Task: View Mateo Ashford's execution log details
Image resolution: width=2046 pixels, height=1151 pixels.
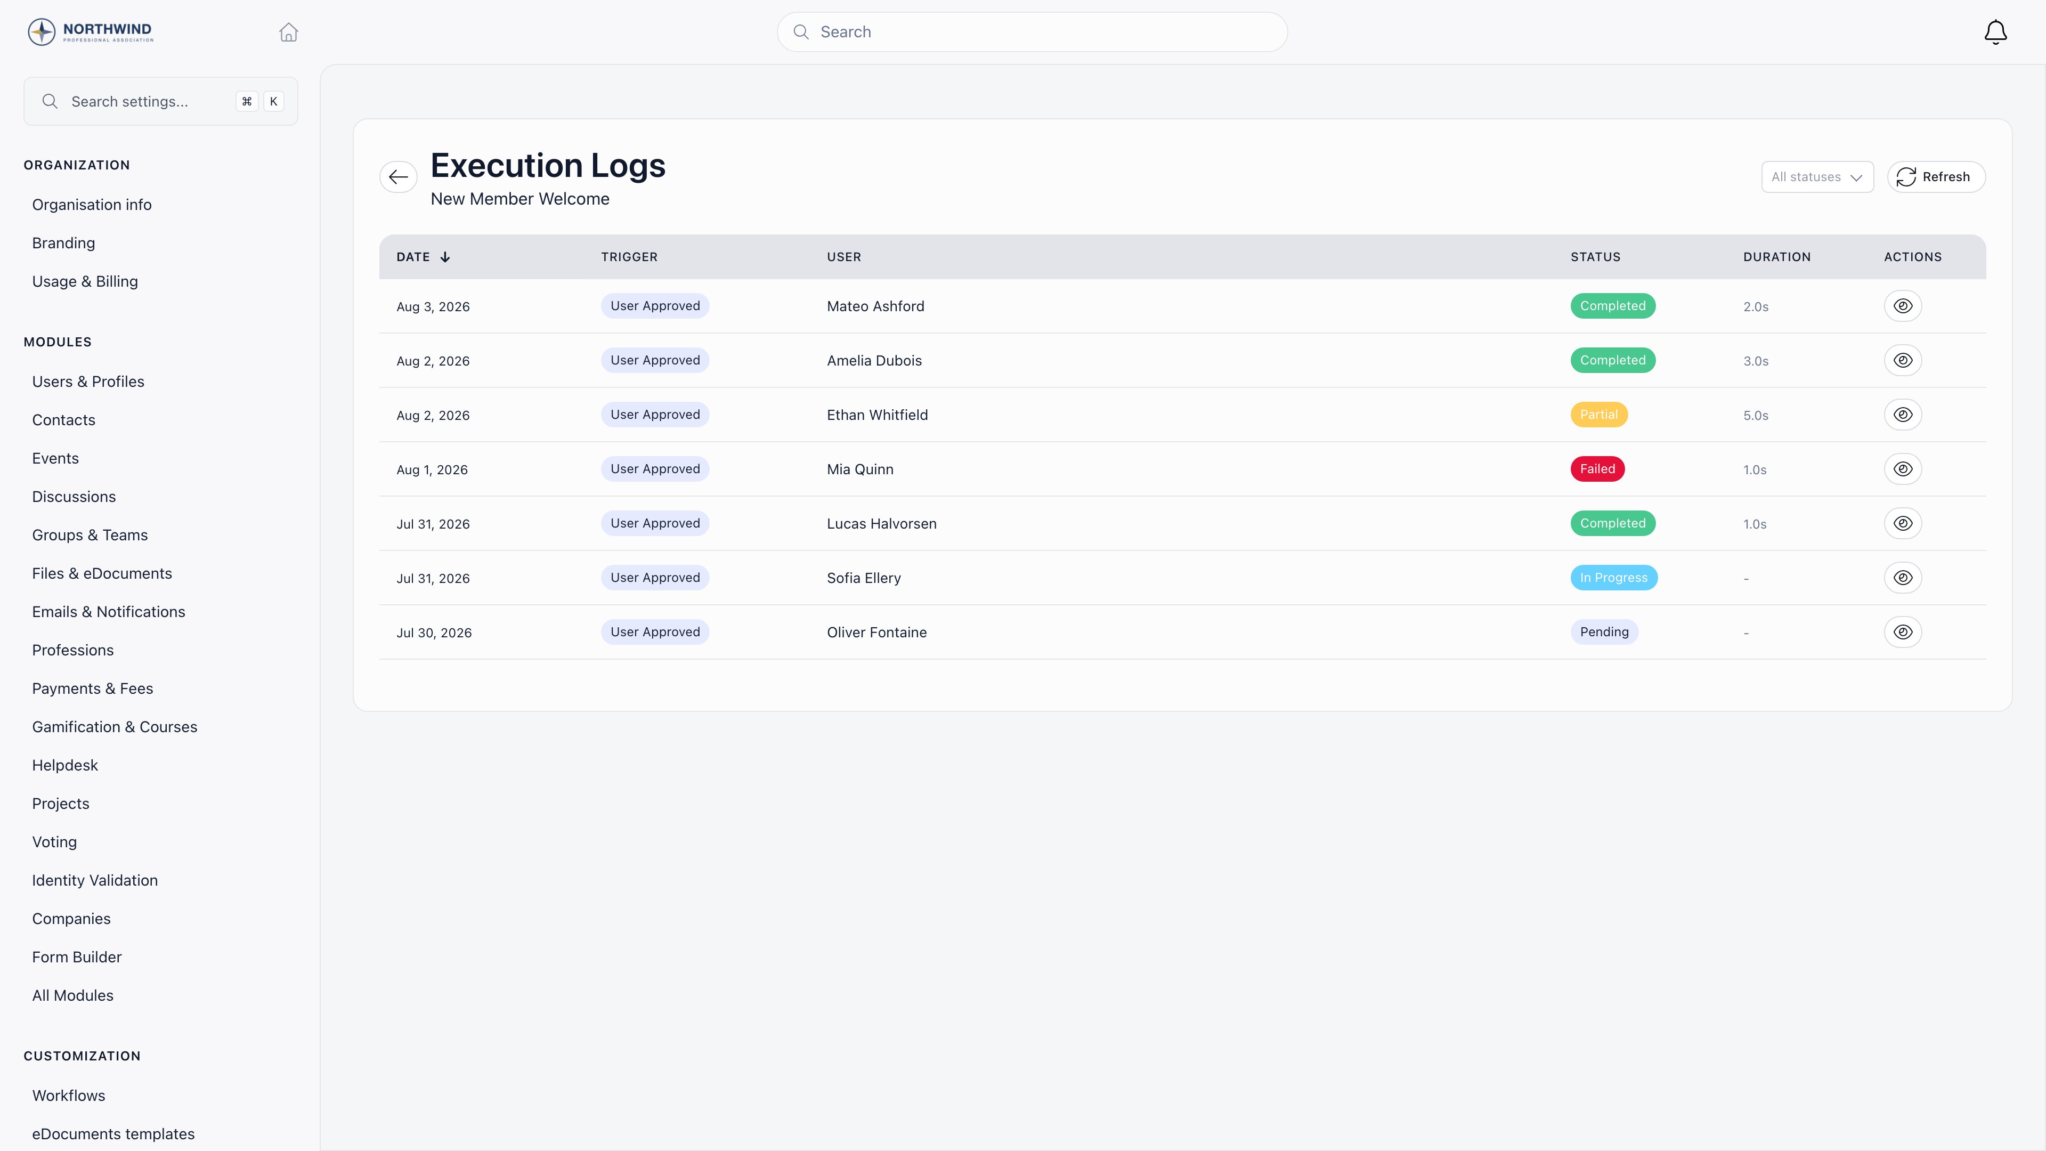Action: click(x=1903, y=306)
